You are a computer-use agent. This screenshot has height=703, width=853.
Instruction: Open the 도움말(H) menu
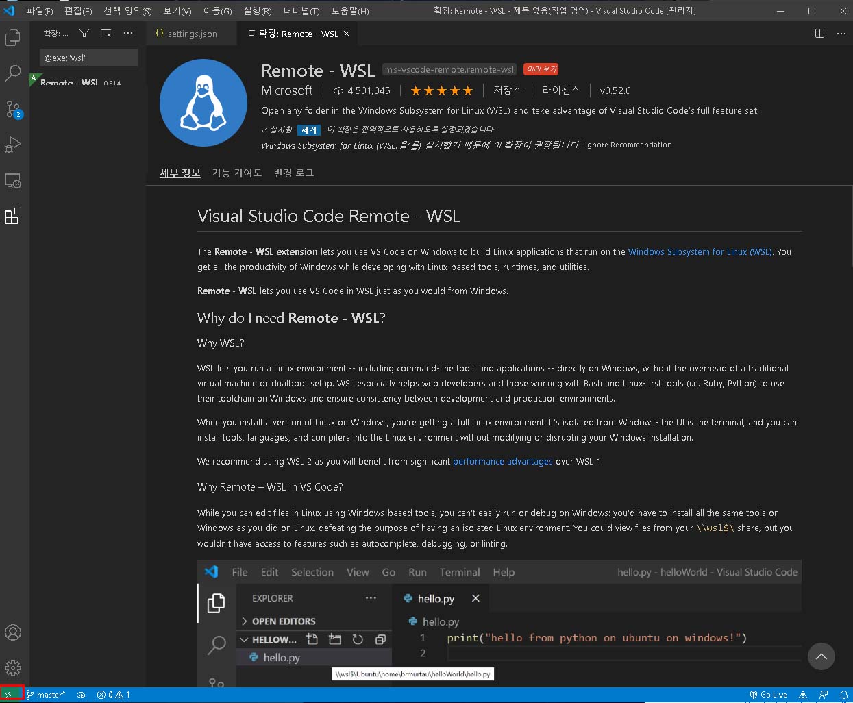(350, 11)
